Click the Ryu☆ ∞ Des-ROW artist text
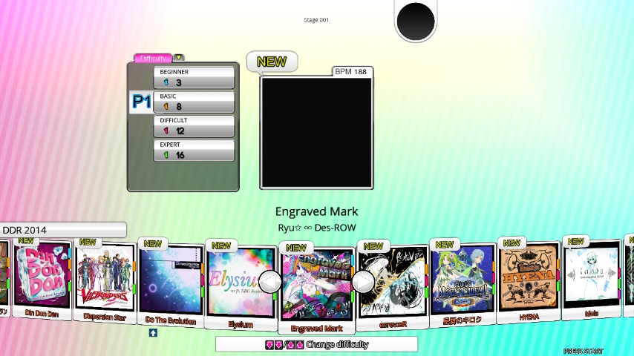Image resolution: width=634 pixels, height=356 pixels. (316, 228)
